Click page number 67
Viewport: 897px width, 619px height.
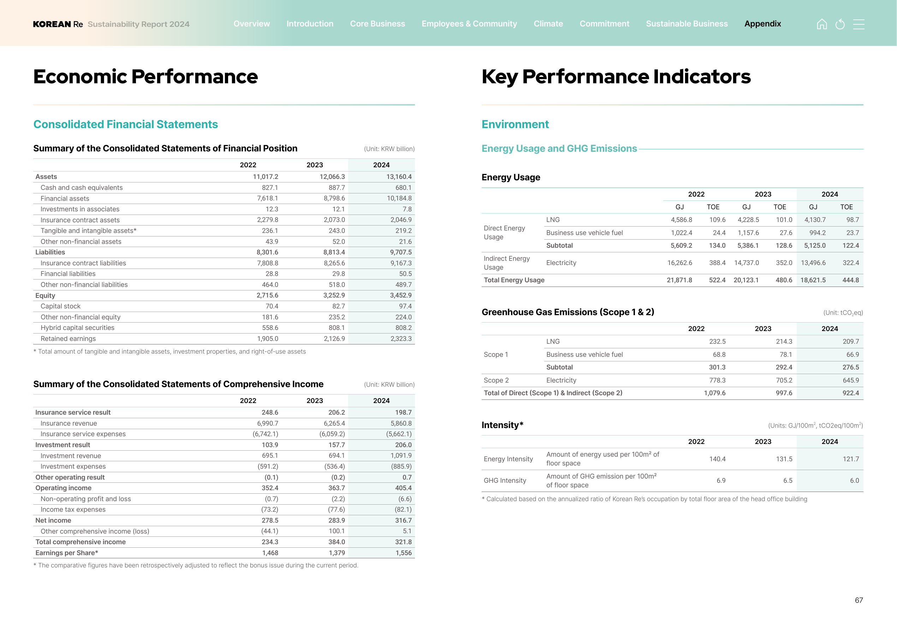point(859,600)
